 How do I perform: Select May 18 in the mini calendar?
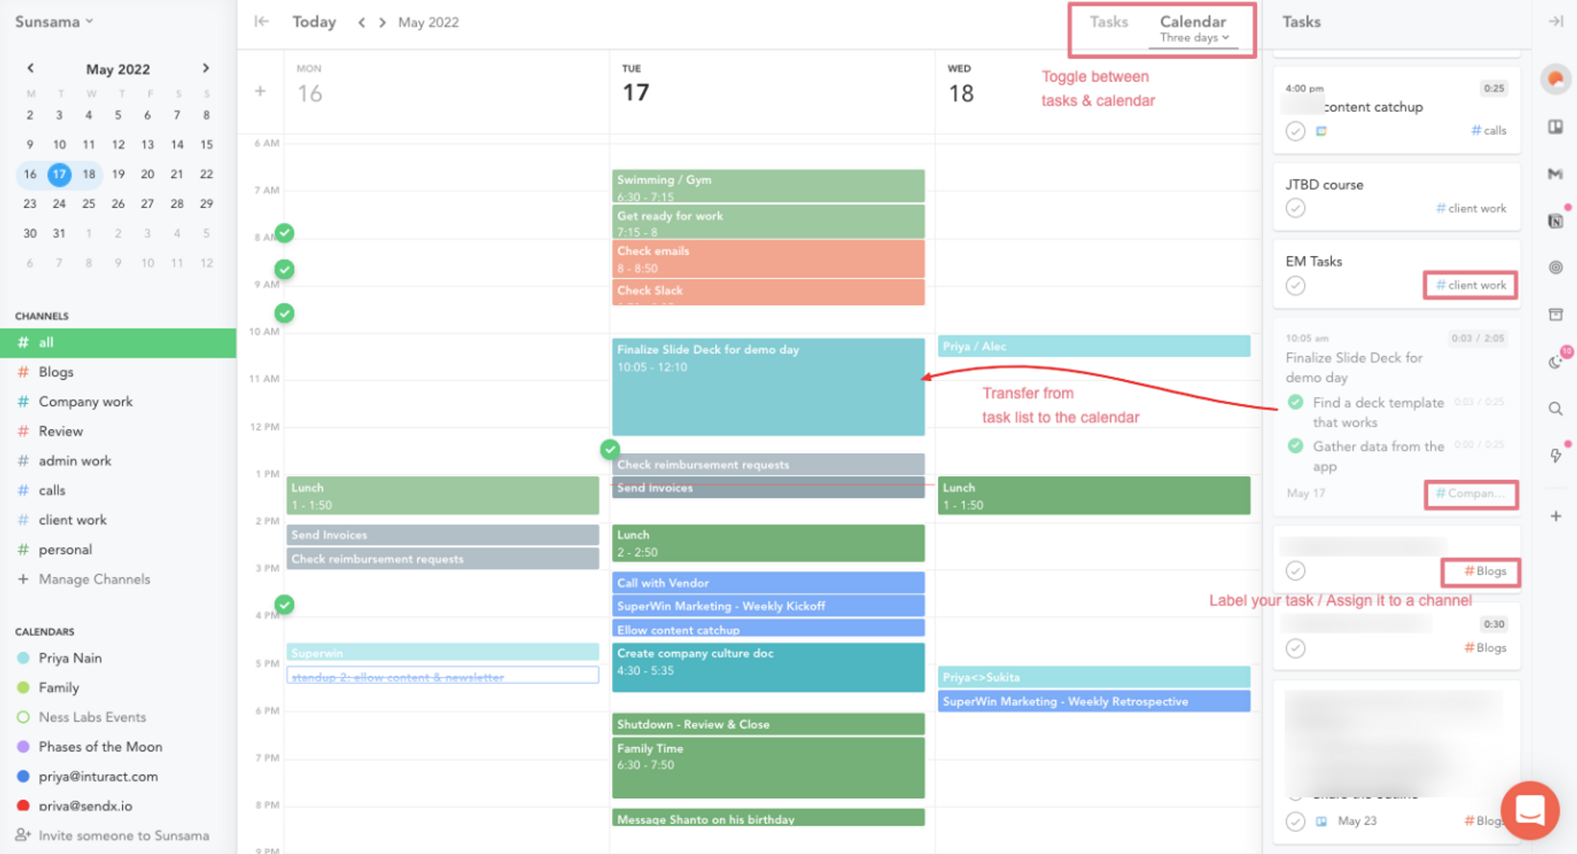[x=88, y=174]
